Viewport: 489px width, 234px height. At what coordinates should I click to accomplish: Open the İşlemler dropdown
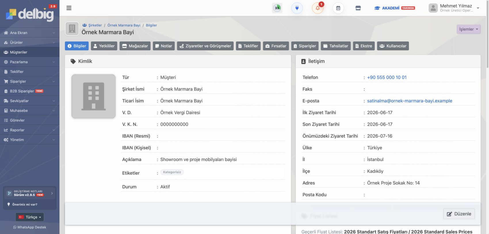click(x=468, y=29)
